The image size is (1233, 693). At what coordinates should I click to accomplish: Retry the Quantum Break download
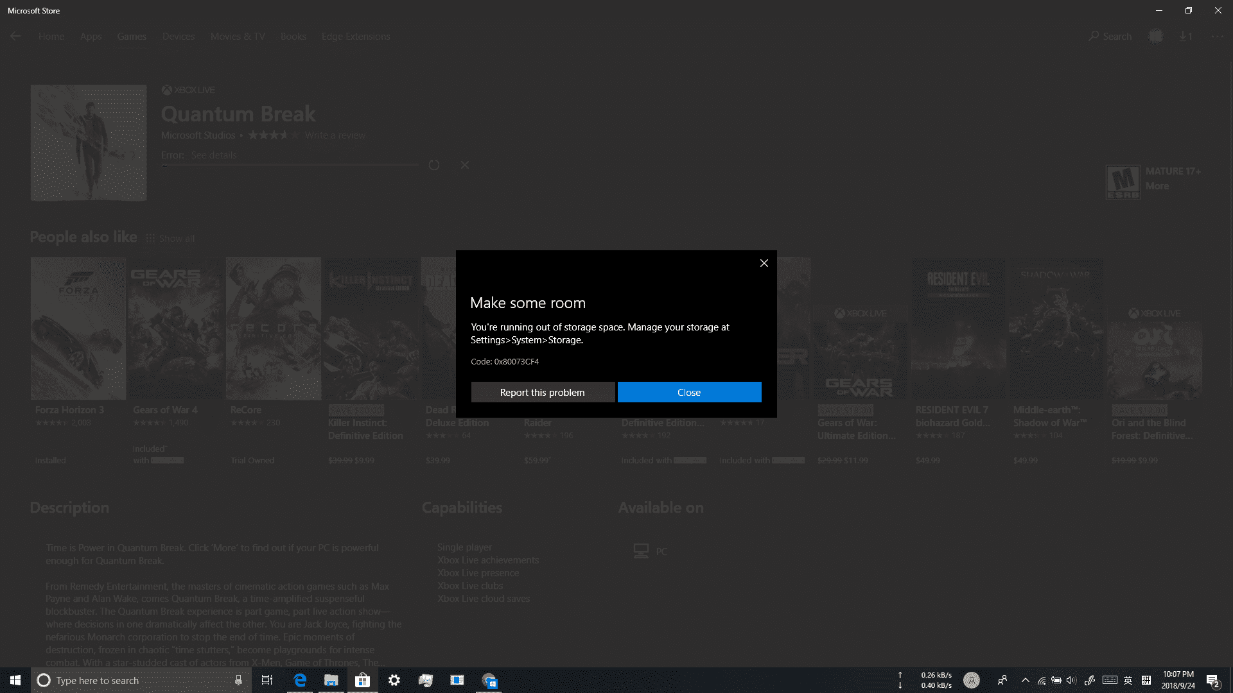[x=434, y=165]
